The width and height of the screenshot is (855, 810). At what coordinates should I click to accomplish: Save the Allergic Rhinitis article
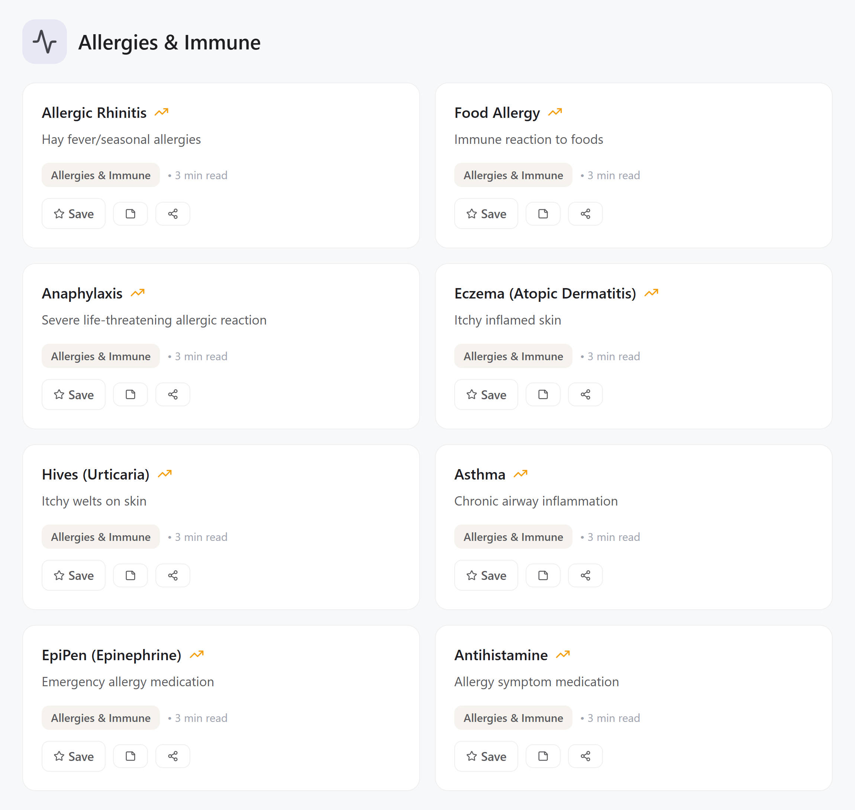73,214
